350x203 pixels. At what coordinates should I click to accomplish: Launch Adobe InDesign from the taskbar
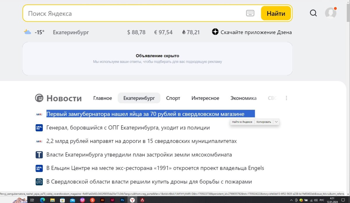(x=112, y=200)
